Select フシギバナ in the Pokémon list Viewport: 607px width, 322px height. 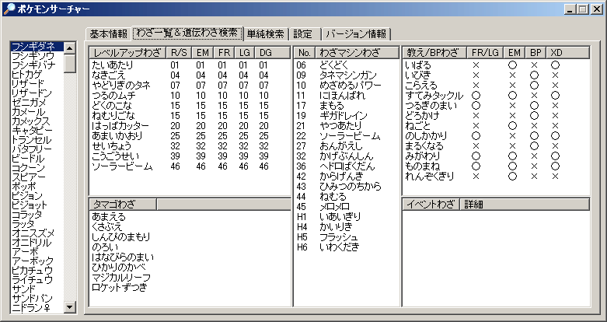tap(33, 65)
